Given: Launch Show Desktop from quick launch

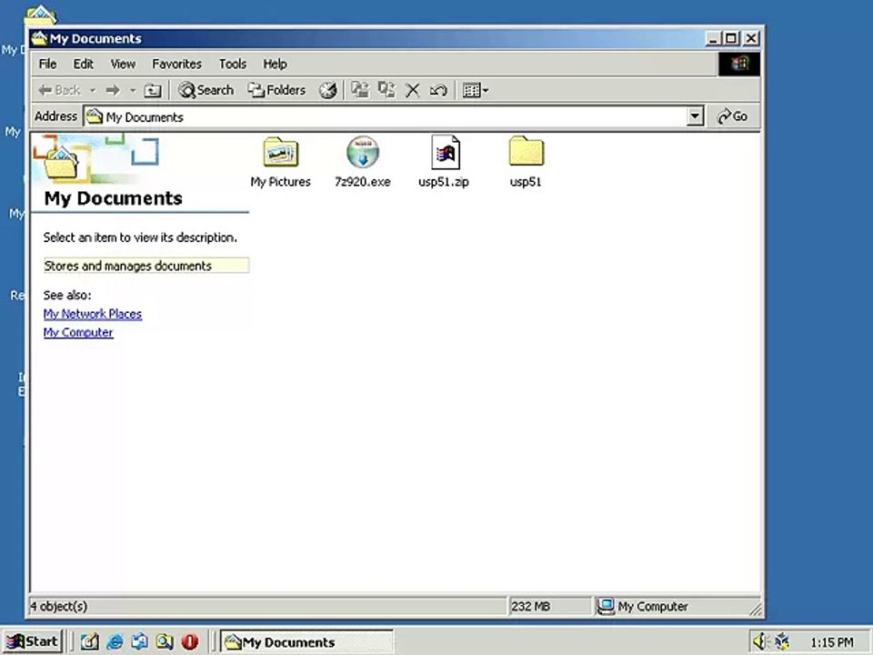Looking at the screenshot, I should pos(89,642).
